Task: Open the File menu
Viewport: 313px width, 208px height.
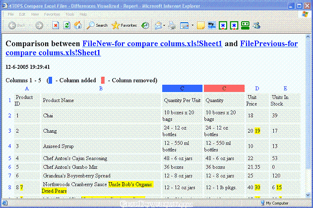Action: click(11, 14)
